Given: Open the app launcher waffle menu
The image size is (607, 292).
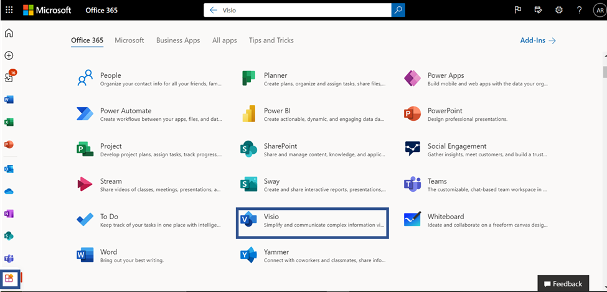Looking at the screenshot, I should point(9,10).
